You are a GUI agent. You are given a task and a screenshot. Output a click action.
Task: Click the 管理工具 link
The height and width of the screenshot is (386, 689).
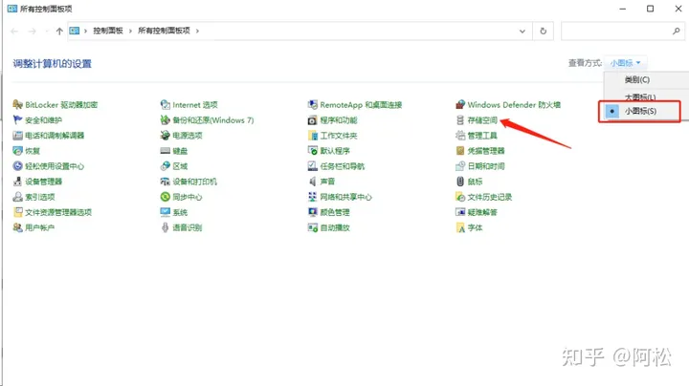(x=482, y=136)
